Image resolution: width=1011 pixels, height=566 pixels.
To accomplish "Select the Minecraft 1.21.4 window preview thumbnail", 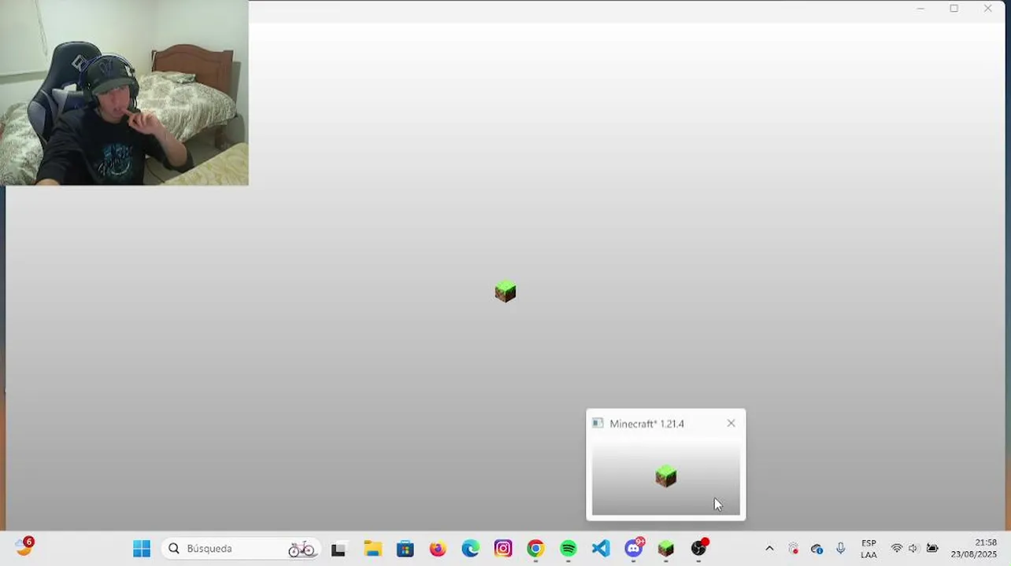I will click(x=666, y=476).
